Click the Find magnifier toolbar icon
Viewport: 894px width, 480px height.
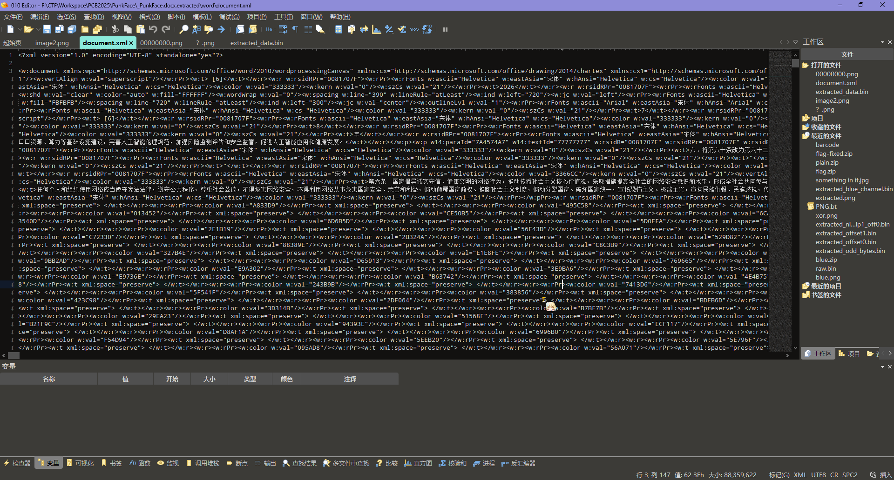[184, 29]
